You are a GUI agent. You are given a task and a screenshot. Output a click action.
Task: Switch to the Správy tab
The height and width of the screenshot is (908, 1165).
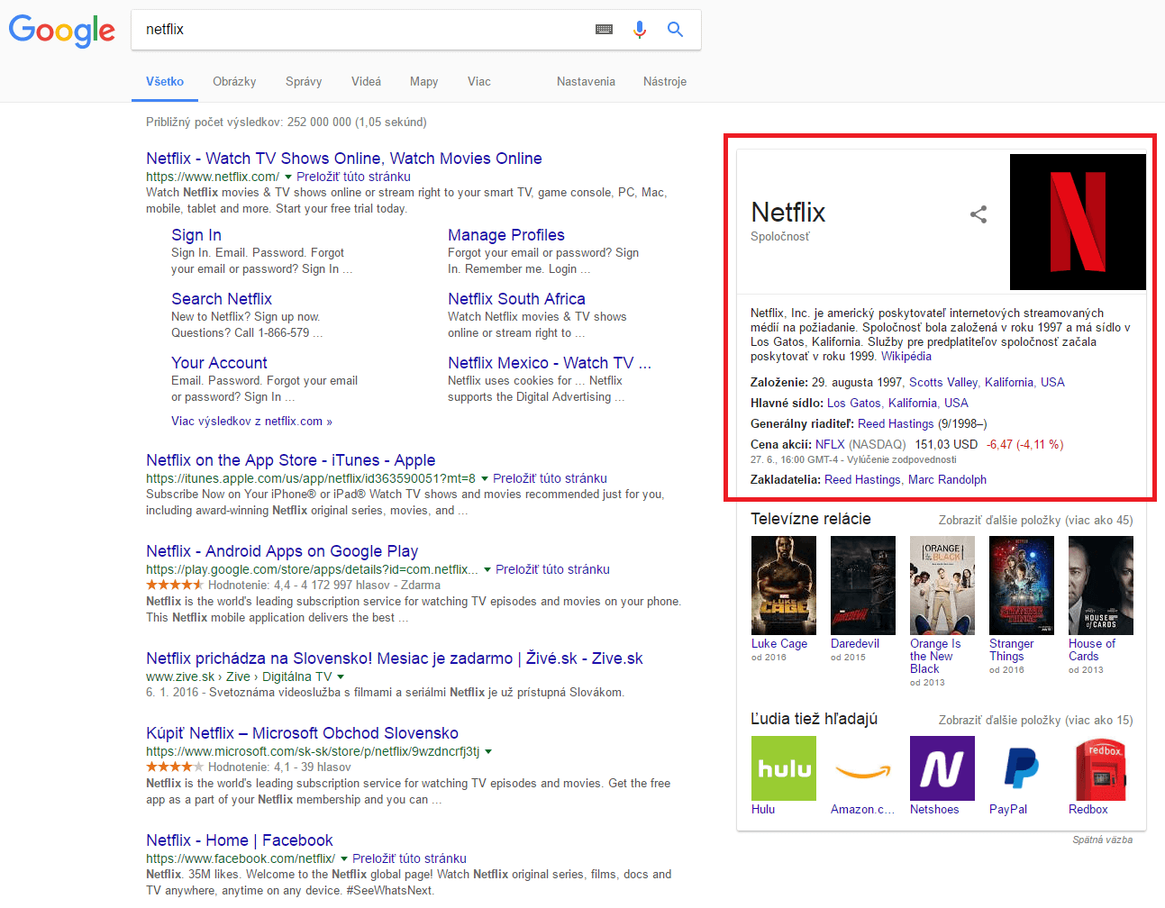[x=304, y=81]
